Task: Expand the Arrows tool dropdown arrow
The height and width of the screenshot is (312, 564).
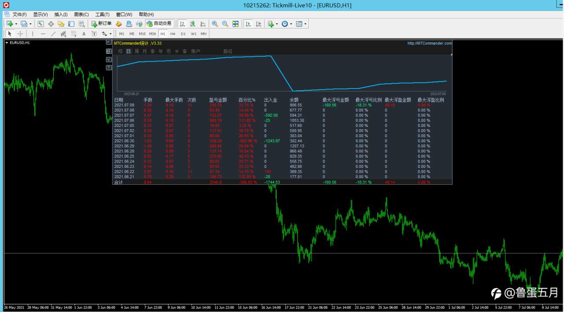Action: click(x=111, y=33)
